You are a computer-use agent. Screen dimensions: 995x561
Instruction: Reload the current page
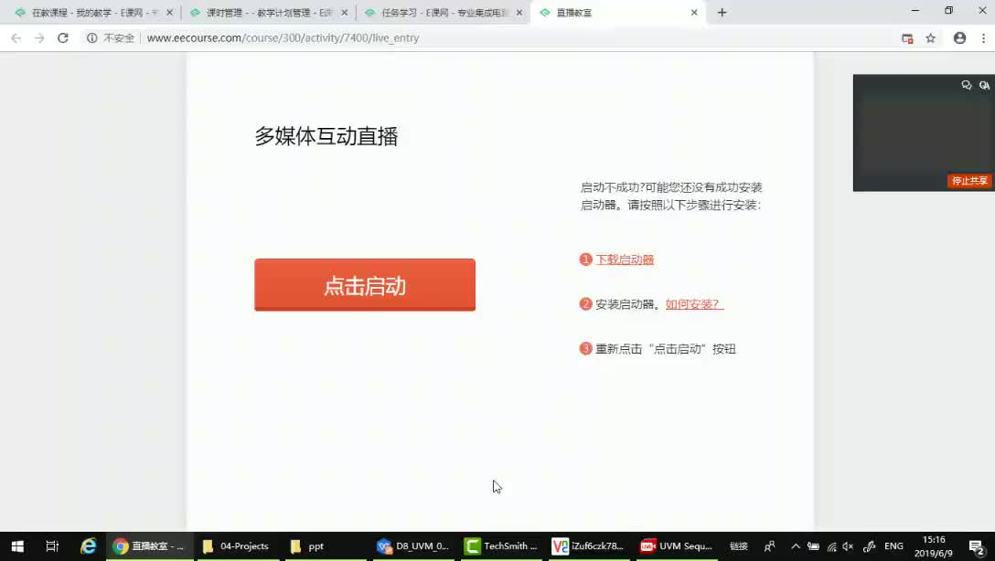pyautogui.click(x=63, y=38)
